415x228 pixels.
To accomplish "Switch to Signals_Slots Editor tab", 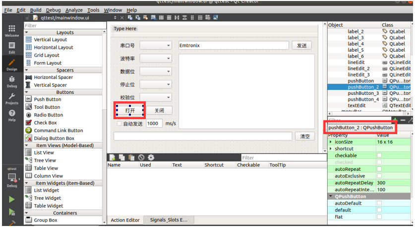I will coord(169,220).
